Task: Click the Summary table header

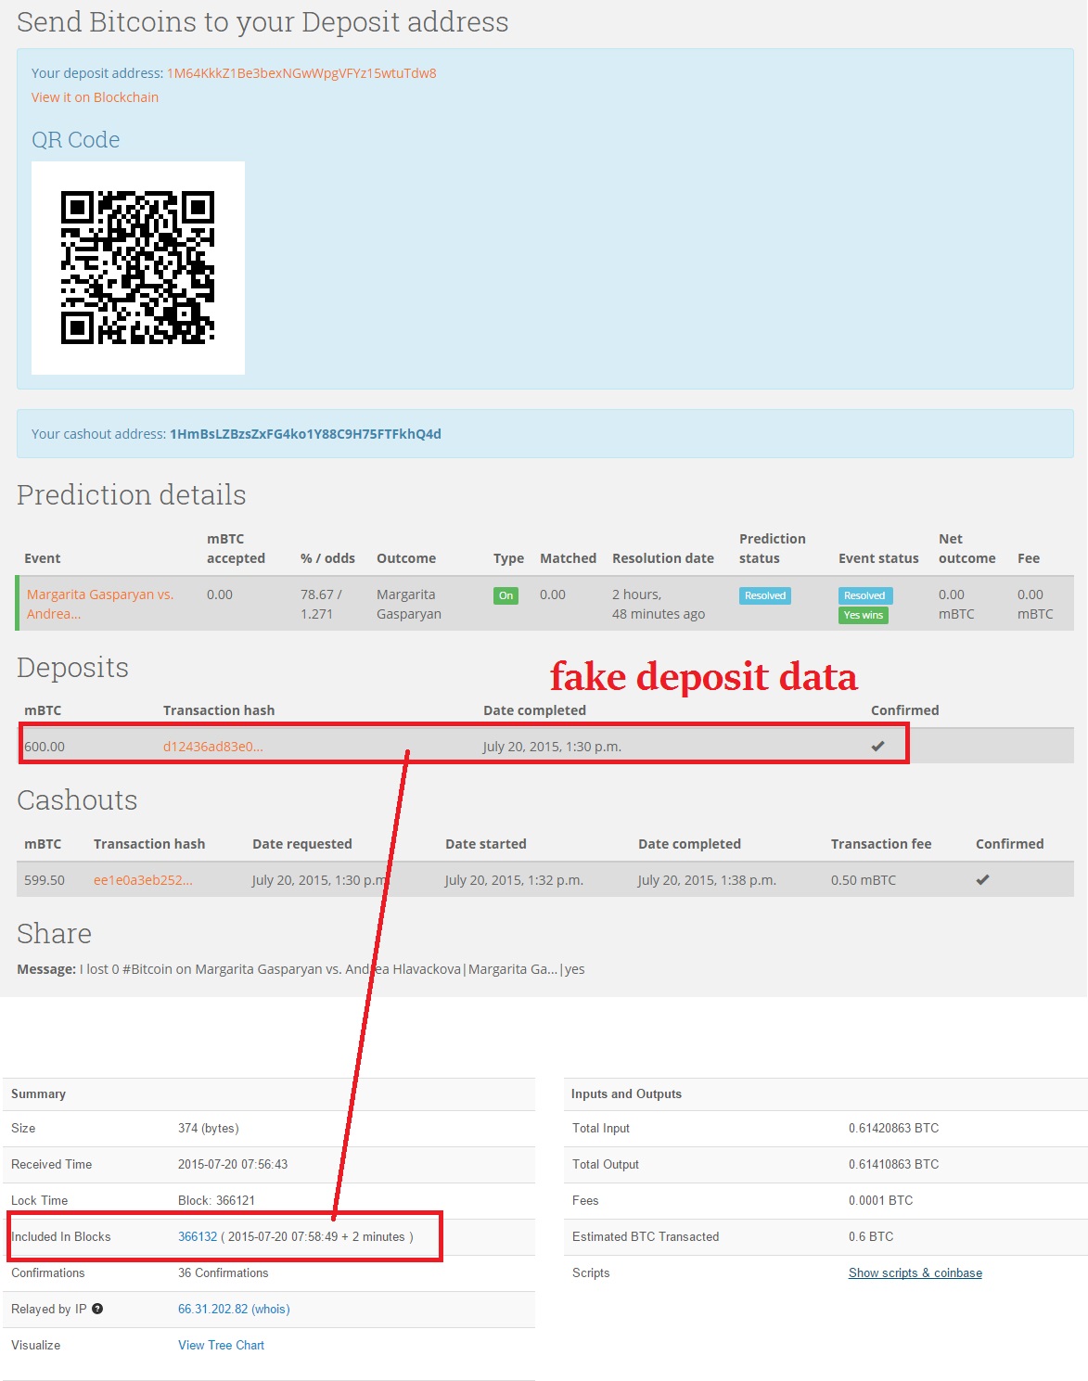Action: 38,1093
